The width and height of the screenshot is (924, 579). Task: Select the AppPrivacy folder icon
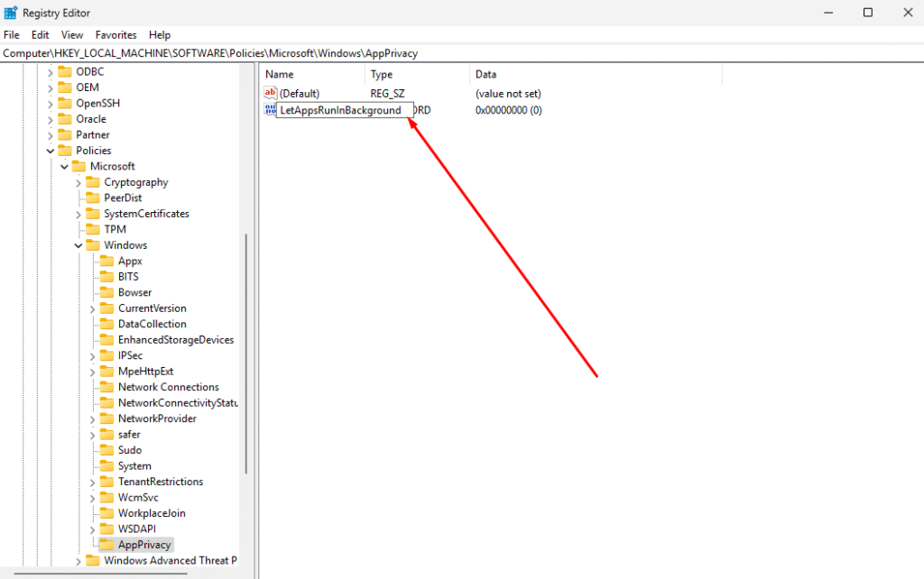coord(106,545)
